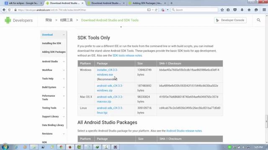Click the browser Search input field
The image size is (268, 150).
tap(194, 10)
